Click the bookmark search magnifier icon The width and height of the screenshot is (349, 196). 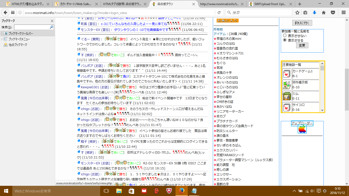52,27
